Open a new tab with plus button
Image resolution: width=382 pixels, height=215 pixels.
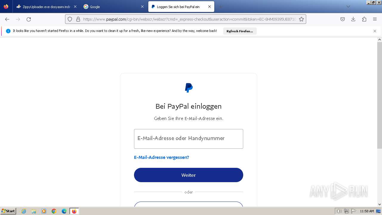click(221, 7)
